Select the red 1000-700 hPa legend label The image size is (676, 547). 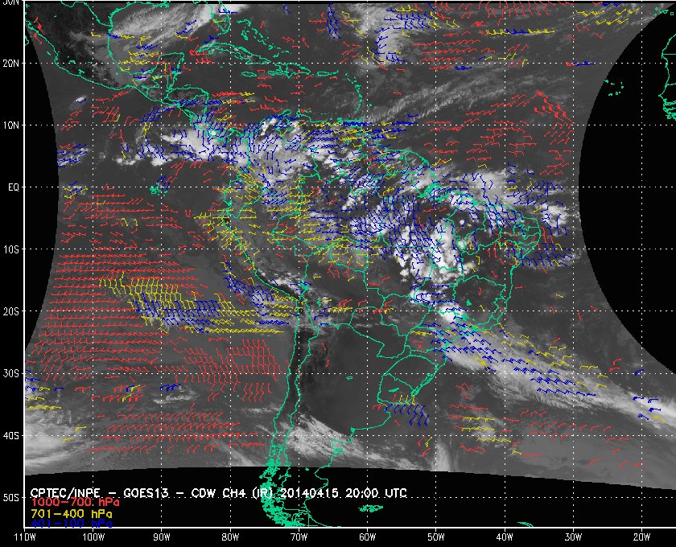click(76, 503)
